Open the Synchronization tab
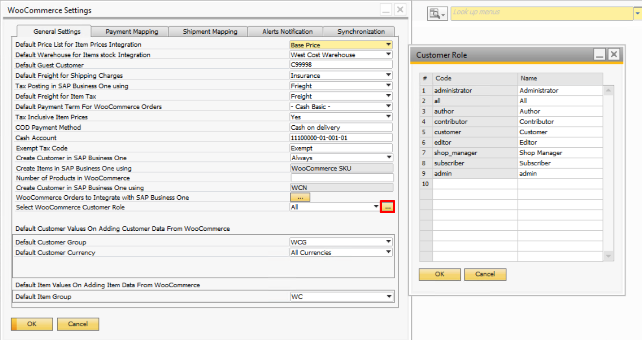Screen dimensions: 642x340 pos(360,32)
